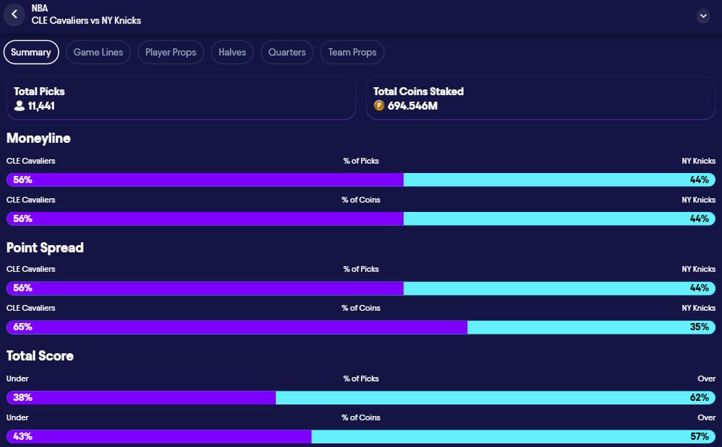Select the Summary tab
Image resolution: width=722 pixels, height=447 pixels.
[x=31, y=52]
